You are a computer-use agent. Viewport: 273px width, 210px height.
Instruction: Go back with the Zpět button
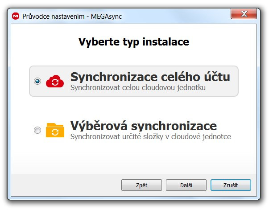pyautogui.click(x=141, y=185)
